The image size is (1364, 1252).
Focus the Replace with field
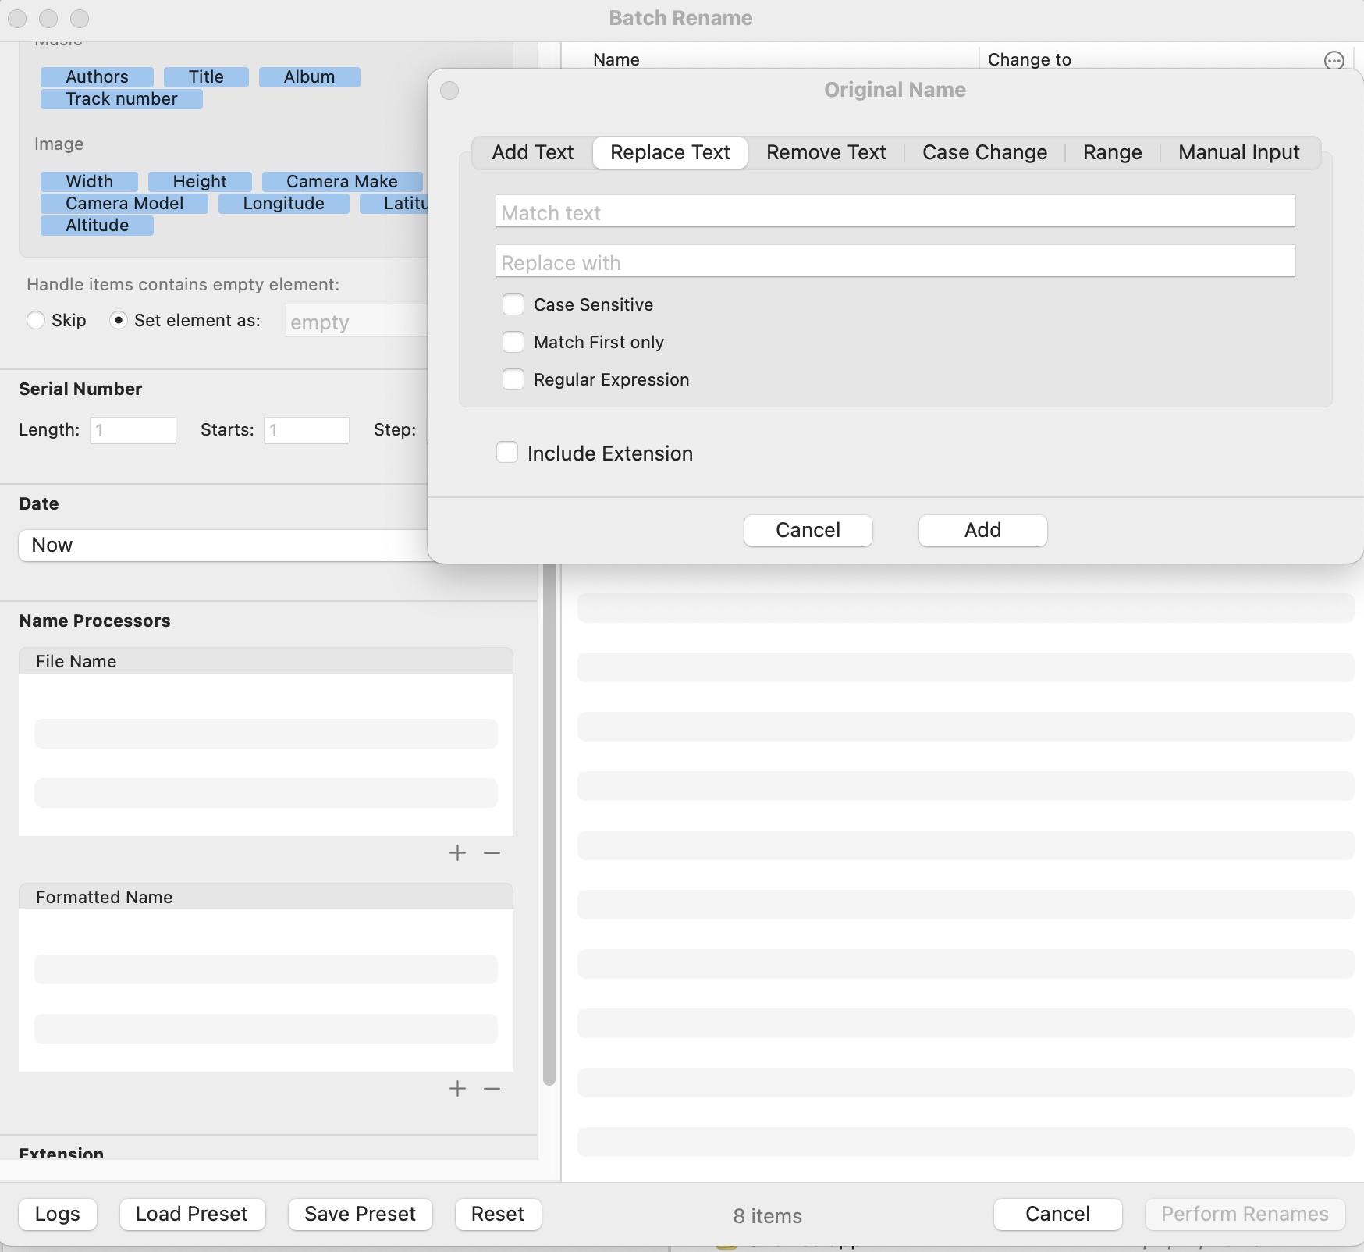(896, 261)
